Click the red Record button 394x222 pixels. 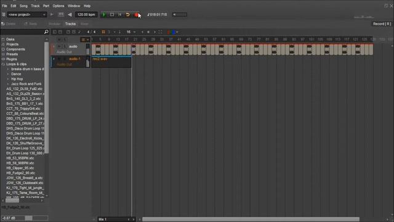[136, 15]
